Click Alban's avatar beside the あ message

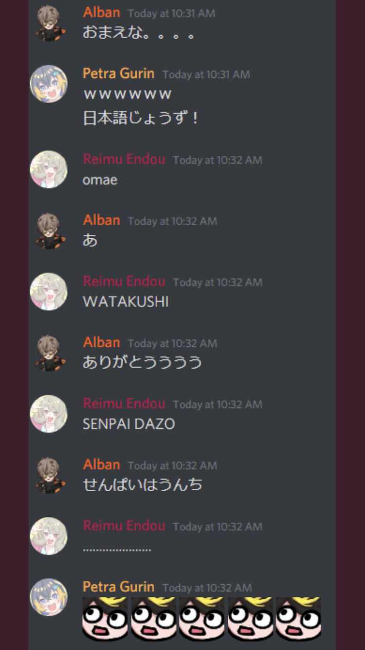click(49, 230)
